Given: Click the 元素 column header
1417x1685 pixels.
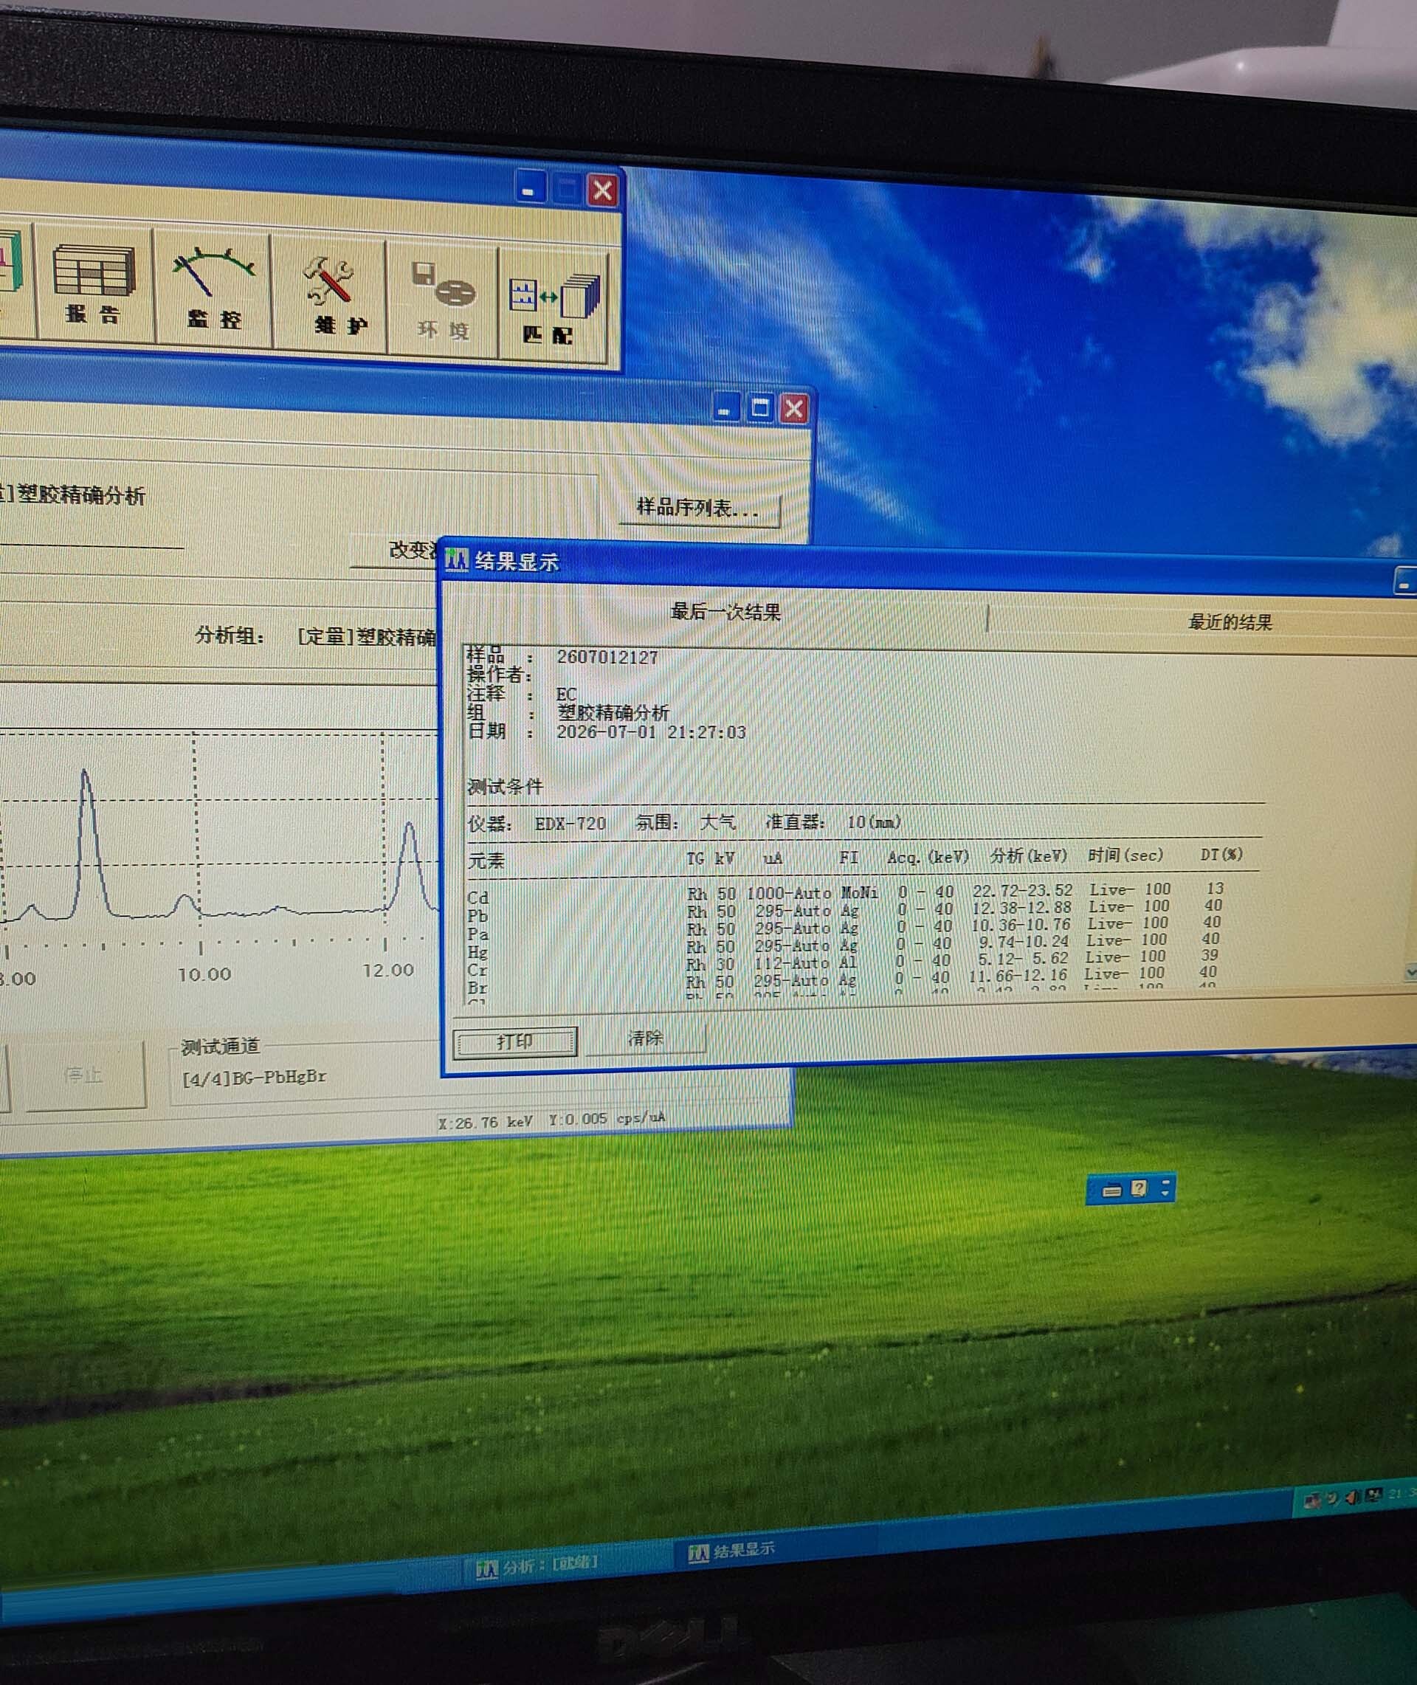Looking at the screenshot, I should point(486,861).
